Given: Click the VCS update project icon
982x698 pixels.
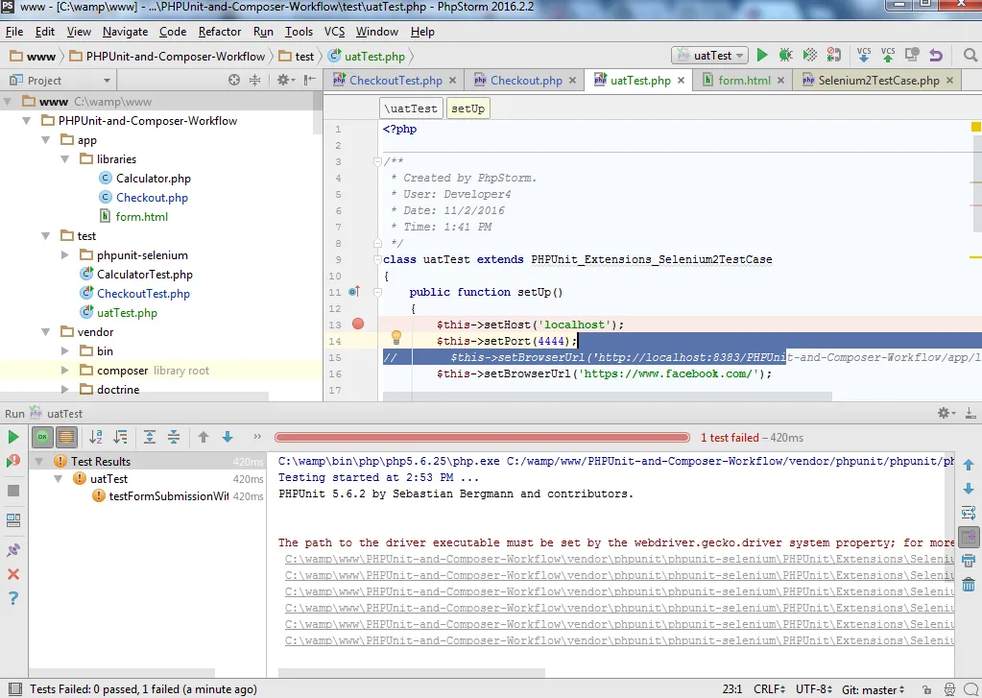Looking at the screenshot, I should (864, 56).
